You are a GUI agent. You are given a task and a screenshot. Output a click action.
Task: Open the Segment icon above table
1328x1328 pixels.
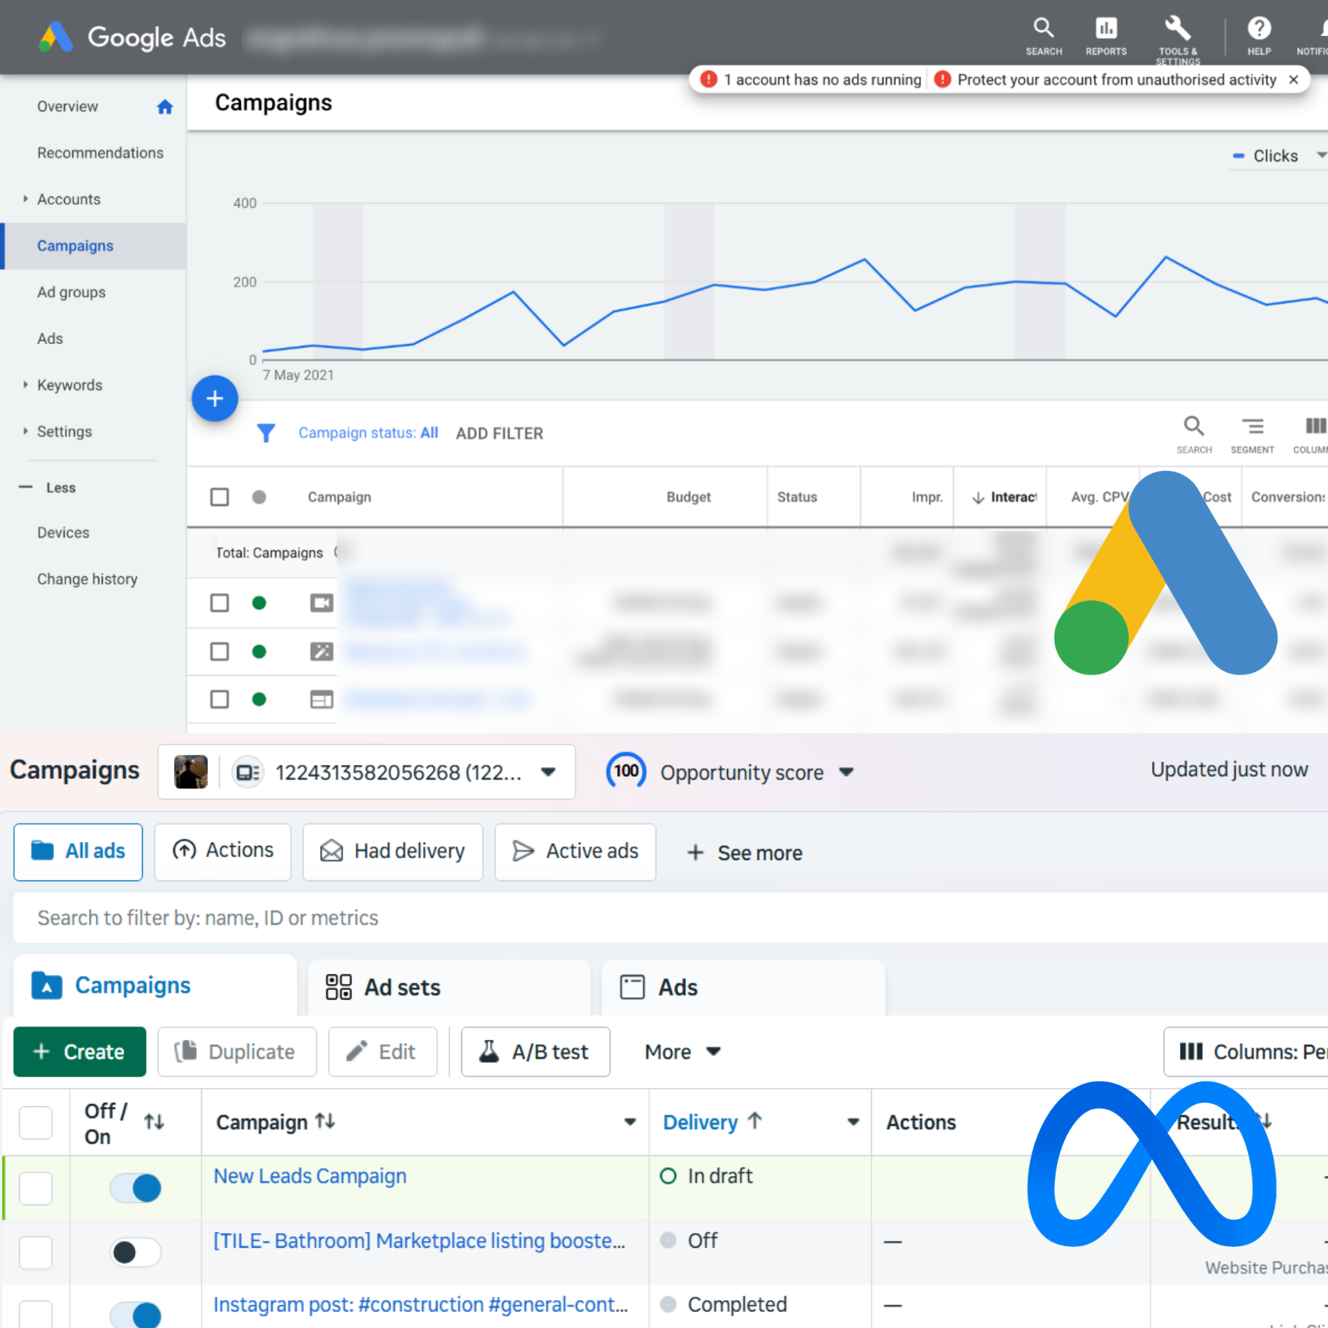click(x=1252, y=427)
